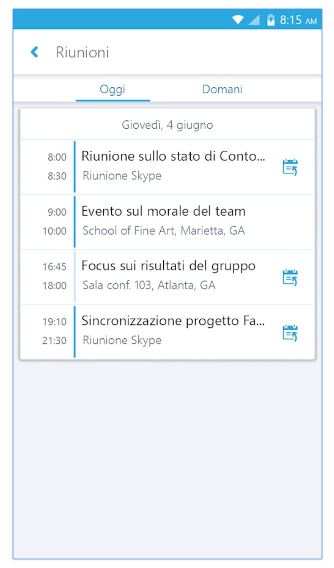Viewport: 334px width, 568px height.
Task: Tap School of Fine Art location text
Action: [164, 231]
